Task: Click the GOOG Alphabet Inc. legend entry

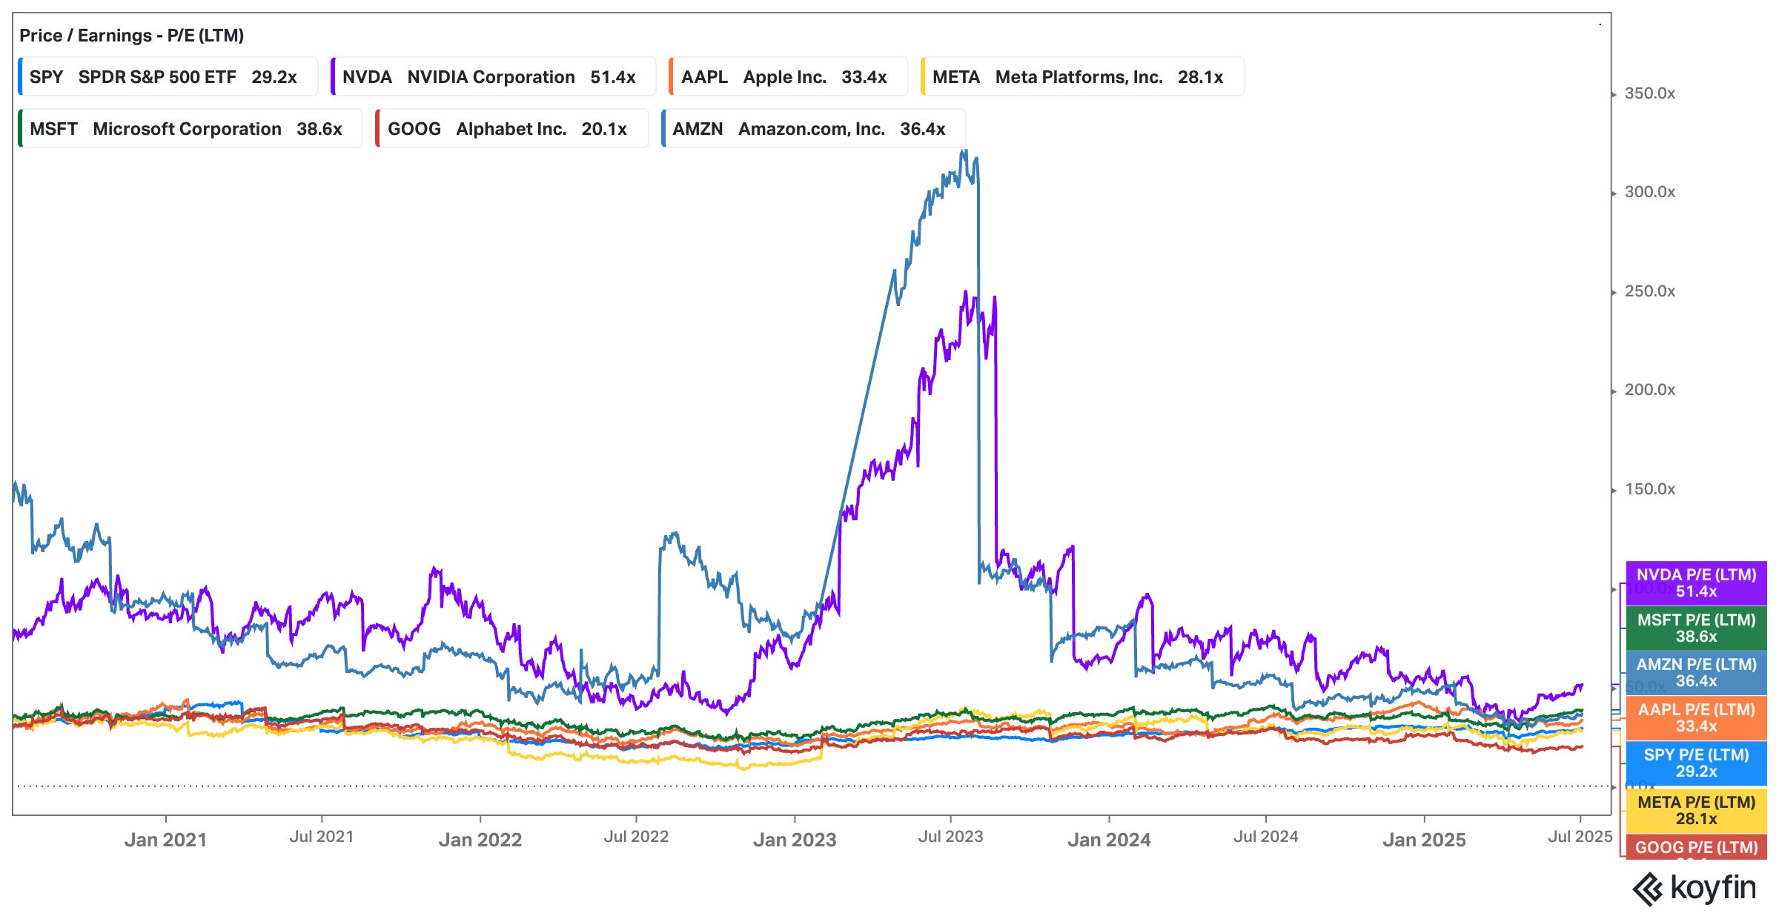Action: [511, 129]
